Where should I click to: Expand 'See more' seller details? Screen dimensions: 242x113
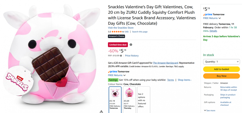(x=210, y=110)
